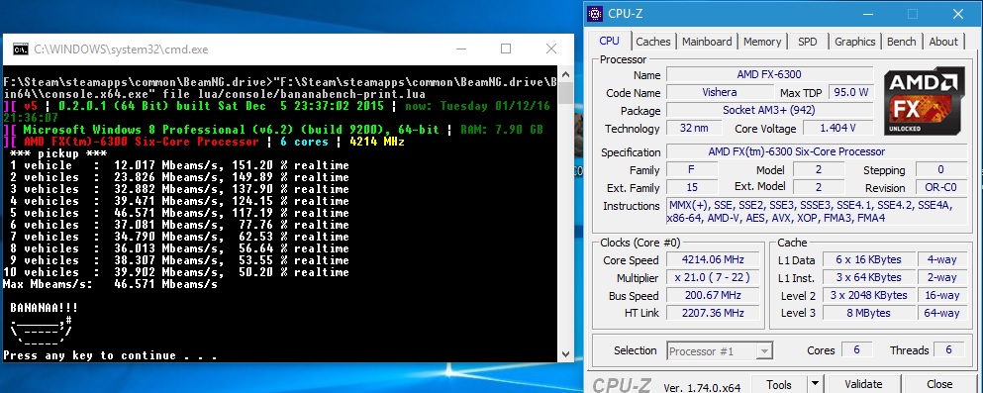Switch to the Caches tab

click(x=652, y=42)
